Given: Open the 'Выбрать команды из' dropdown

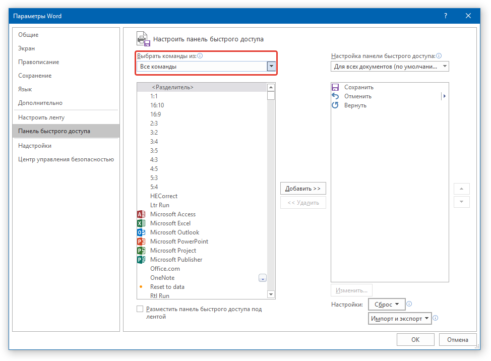Looking at the screenshot, I should click(x=206, y=67).
